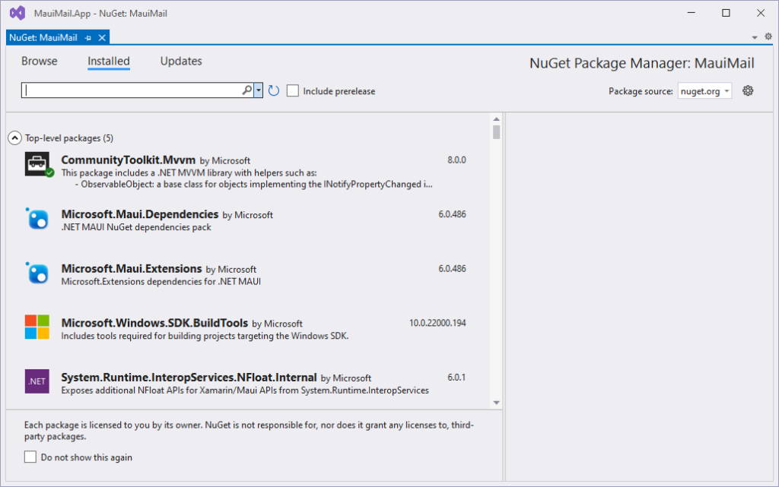Select System.Runtime.InteropServices.NFloat.Internal package name
This screenshot has width=779, height=487.
click(x=189, y=377)
